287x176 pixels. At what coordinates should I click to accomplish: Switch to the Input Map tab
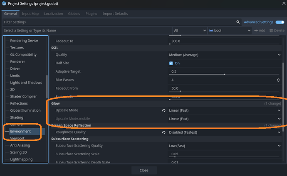[x=30, y=14]
